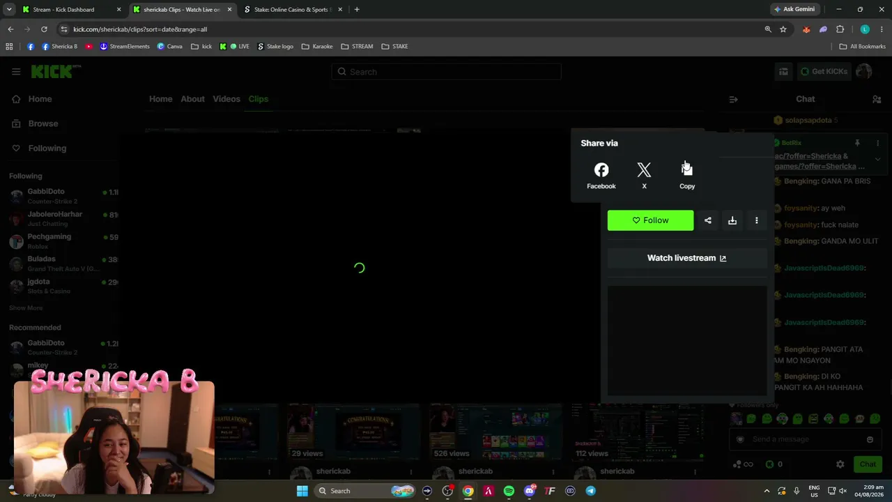Open the Watch livestream link
The image size is (892, 502).
click(x=687, y=258)
